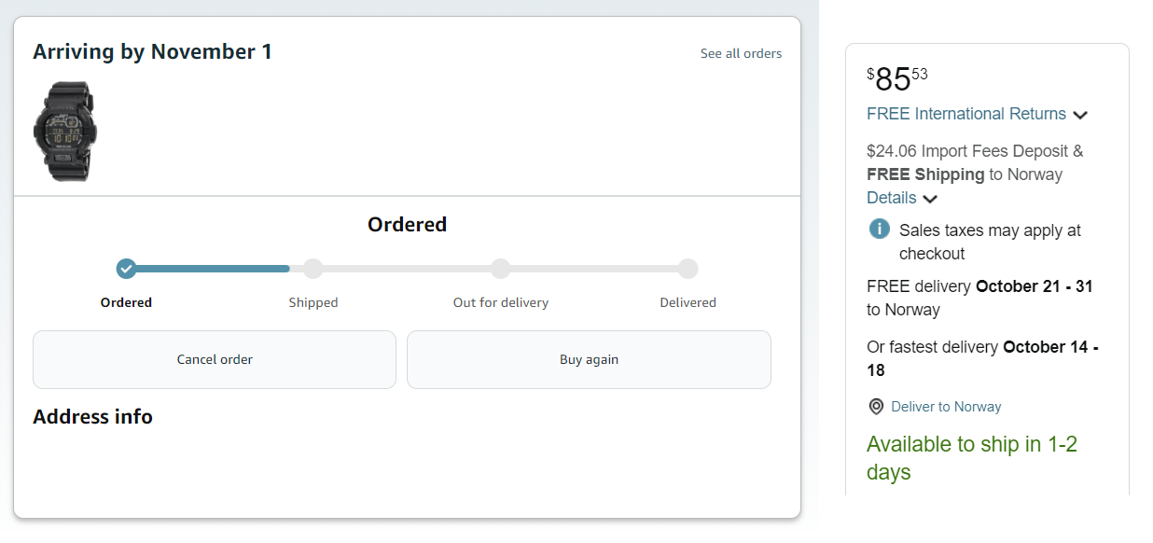Expand the FREE International Returns chevron
Image resolution: width=1153 pixels, height=543 pixels.
1080,115
